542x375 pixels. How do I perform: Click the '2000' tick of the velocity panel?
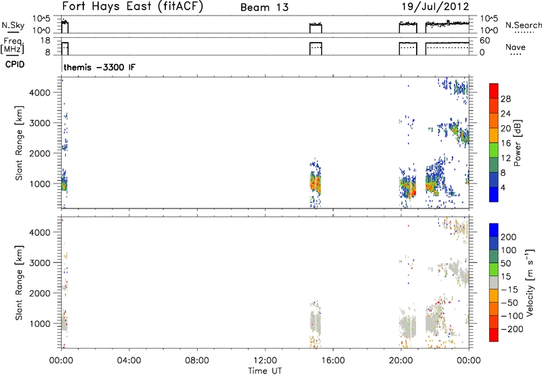(40, 293)
